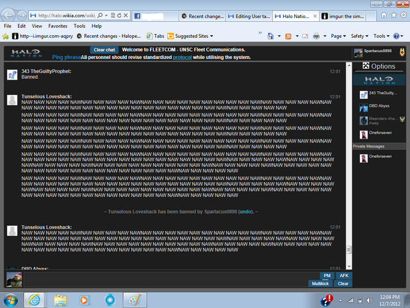Click the rank badge beside Spartacus0898

(402, 52)
